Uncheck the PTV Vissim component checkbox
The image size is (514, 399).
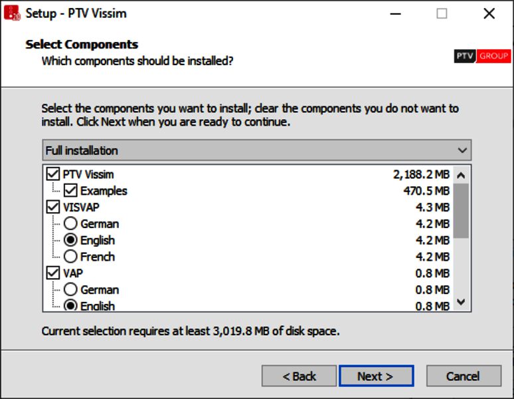(53, 174)
